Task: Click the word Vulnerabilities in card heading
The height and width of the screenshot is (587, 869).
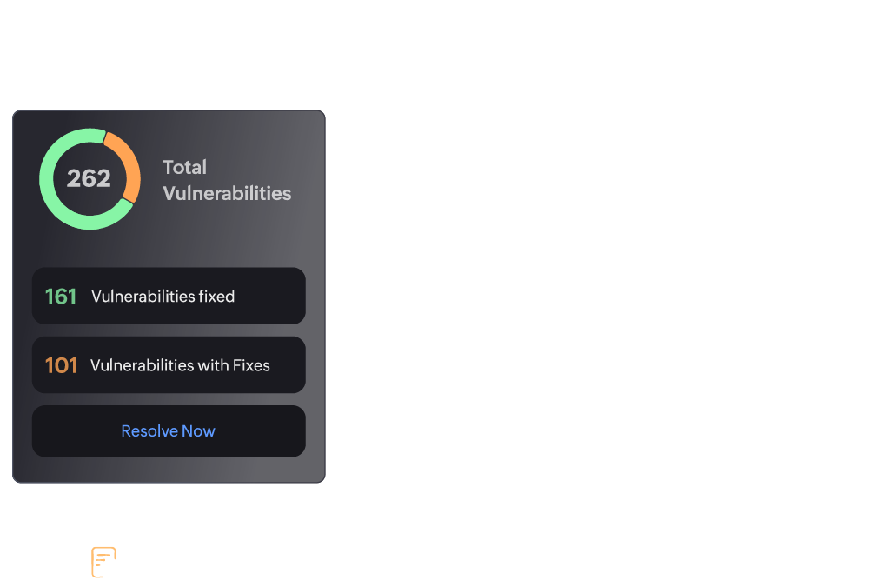Action: 227,193
